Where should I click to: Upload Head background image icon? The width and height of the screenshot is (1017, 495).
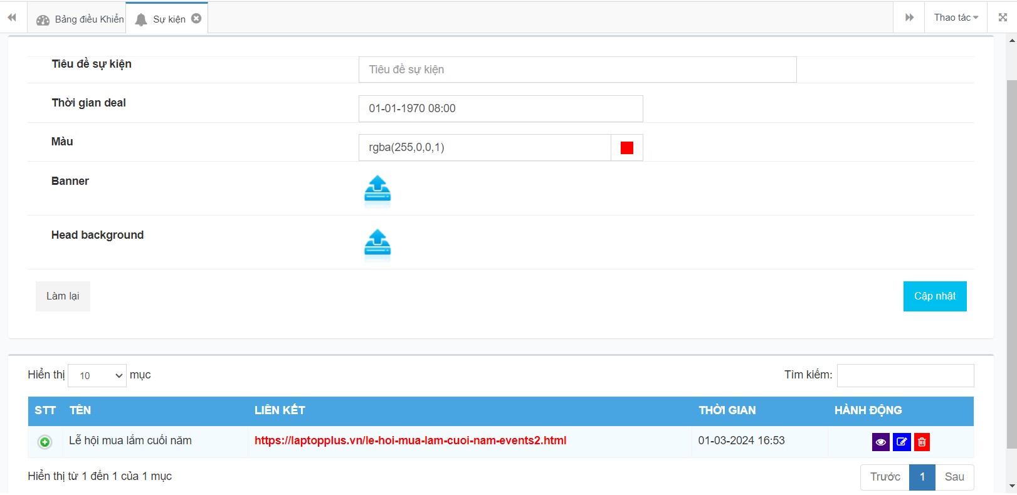377,244
